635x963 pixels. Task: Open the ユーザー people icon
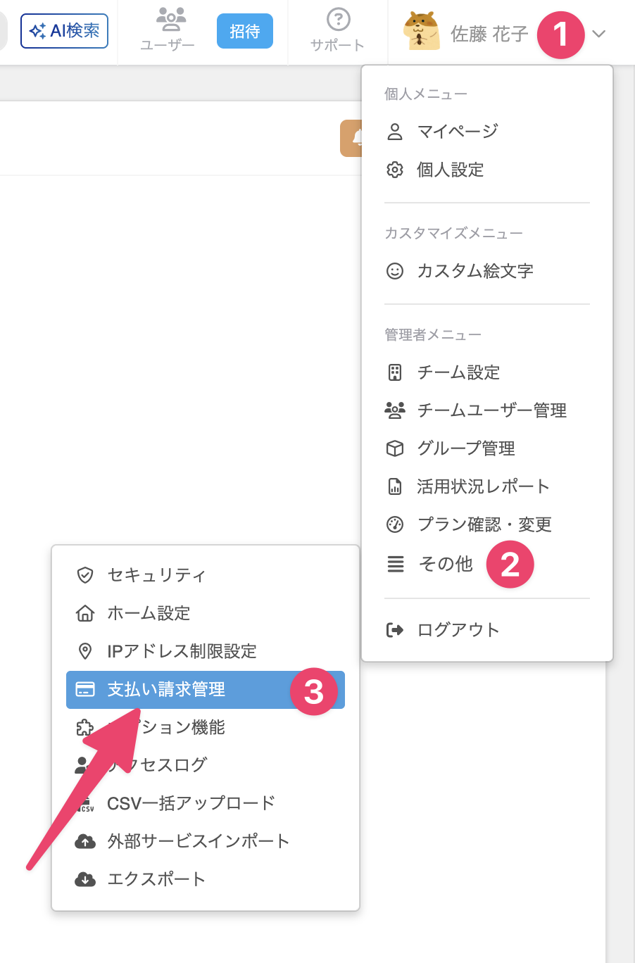coord(170,19)
